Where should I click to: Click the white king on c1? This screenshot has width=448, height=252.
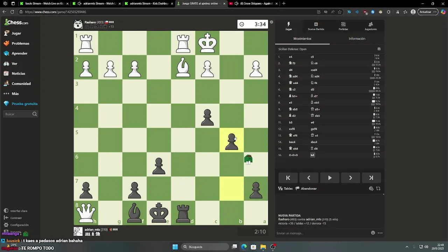[x=208, y=43]
